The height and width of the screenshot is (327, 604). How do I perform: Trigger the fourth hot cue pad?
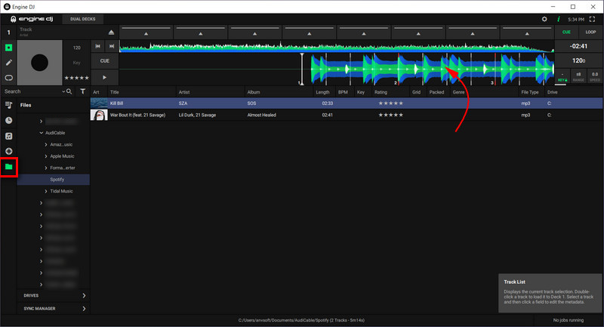pos(309,32)
